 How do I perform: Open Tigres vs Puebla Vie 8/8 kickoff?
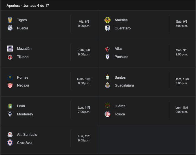tap(84, 24)
